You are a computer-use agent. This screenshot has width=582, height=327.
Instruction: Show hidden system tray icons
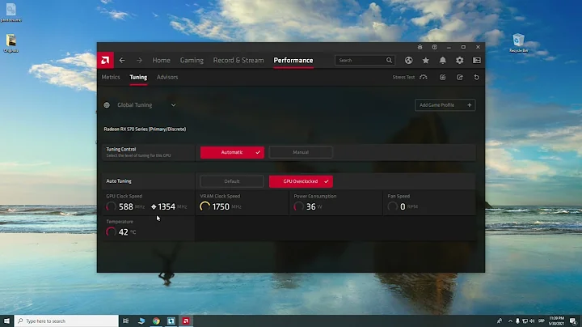click(x=510, y=321)
